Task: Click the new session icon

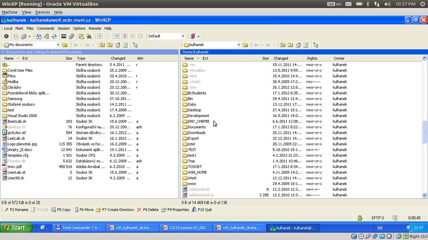Action: tap(193, 36)
